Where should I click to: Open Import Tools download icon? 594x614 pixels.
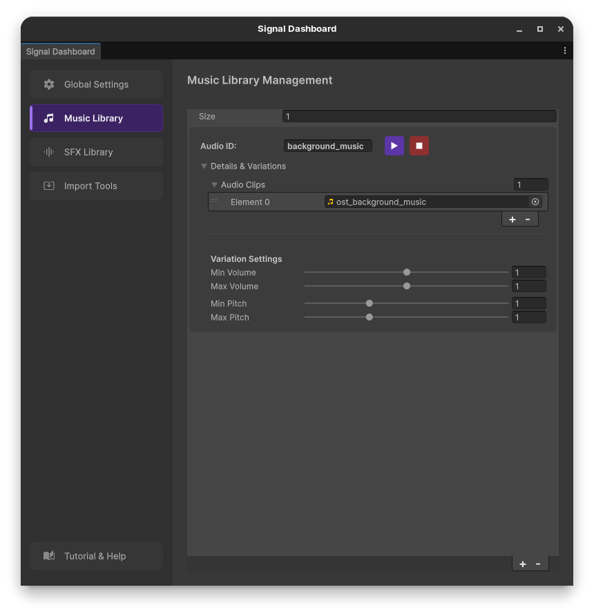[49, 186]
